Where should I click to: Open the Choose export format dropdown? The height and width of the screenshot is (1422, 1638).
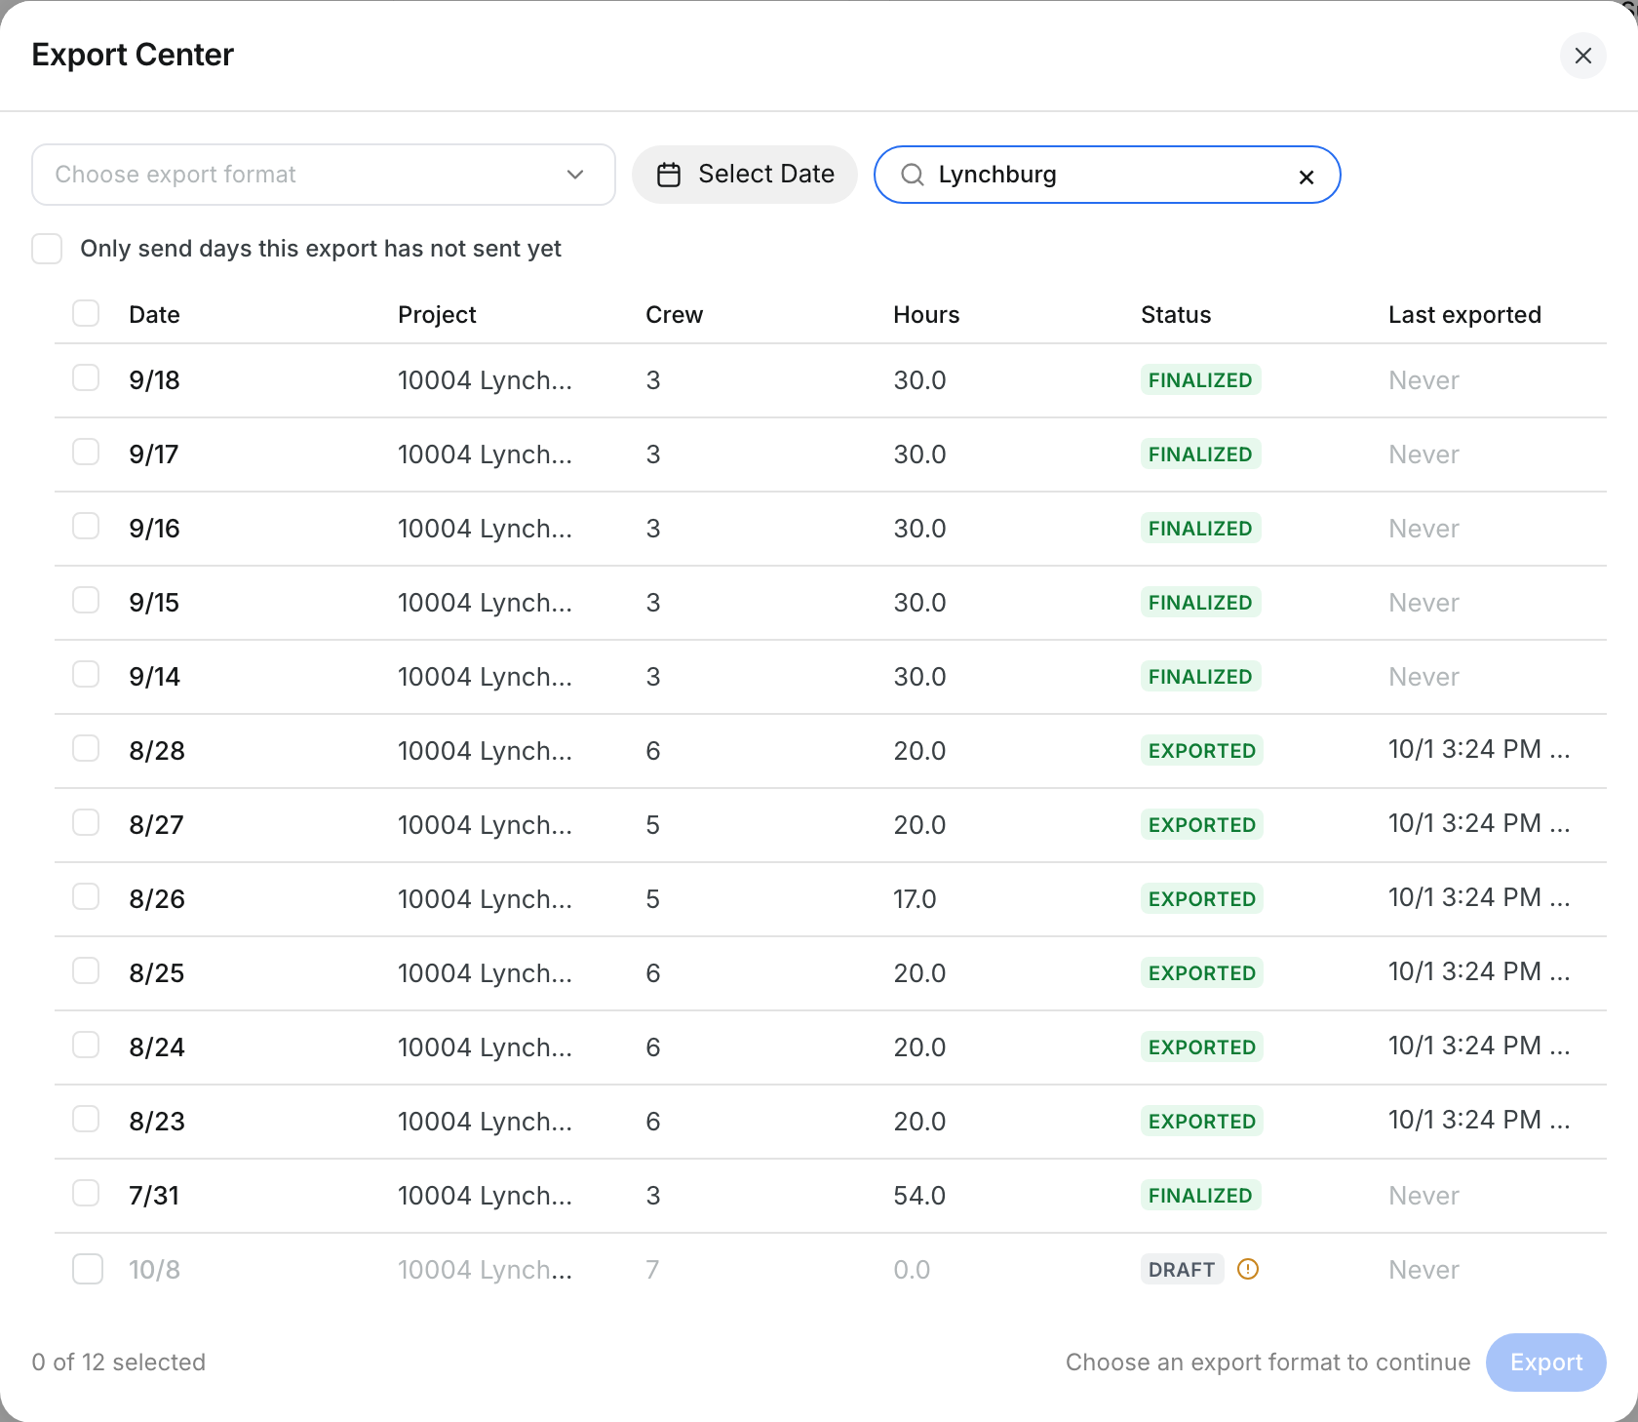(x=324, y=175)
